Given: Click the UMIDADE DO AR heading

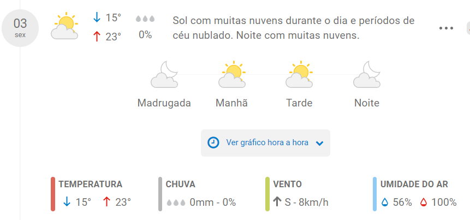Looking at the screenshot, I should click(414, 184).
